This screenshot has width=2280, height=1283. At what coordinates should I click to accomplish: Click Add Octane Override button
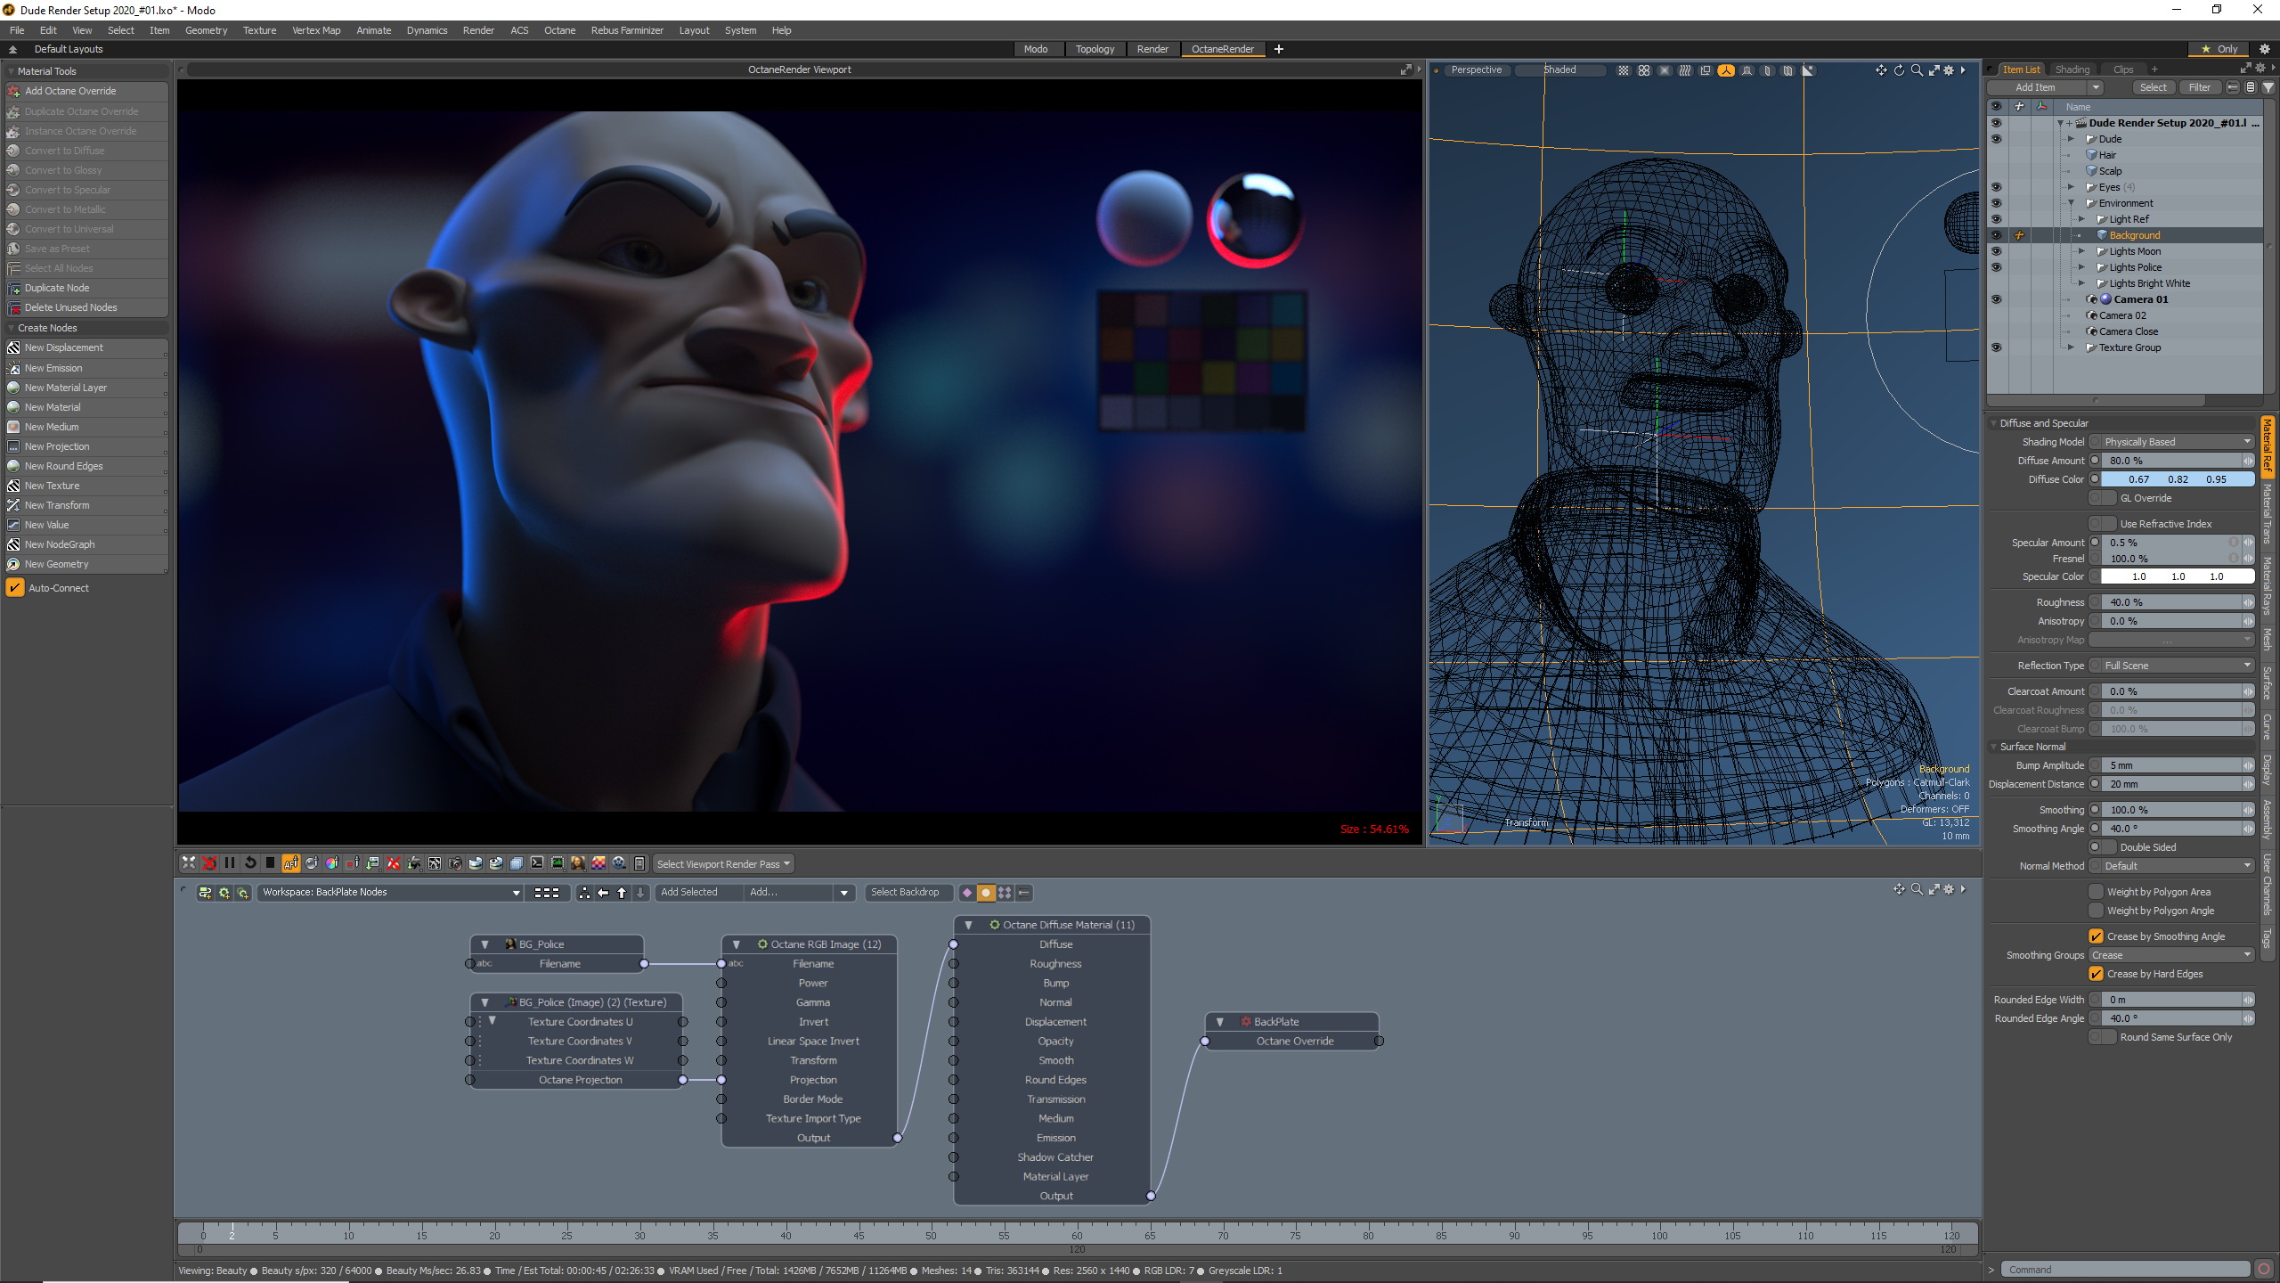pyautogui.click(x=70, y=91)
